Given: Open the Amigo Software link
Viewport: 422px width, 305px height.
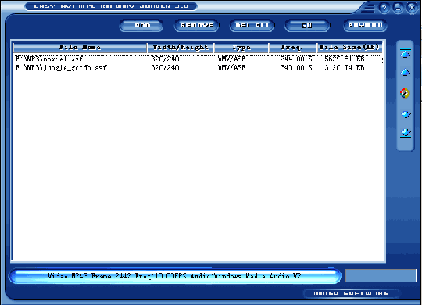Looking at the screenshot, I should [x=351, y=293].
